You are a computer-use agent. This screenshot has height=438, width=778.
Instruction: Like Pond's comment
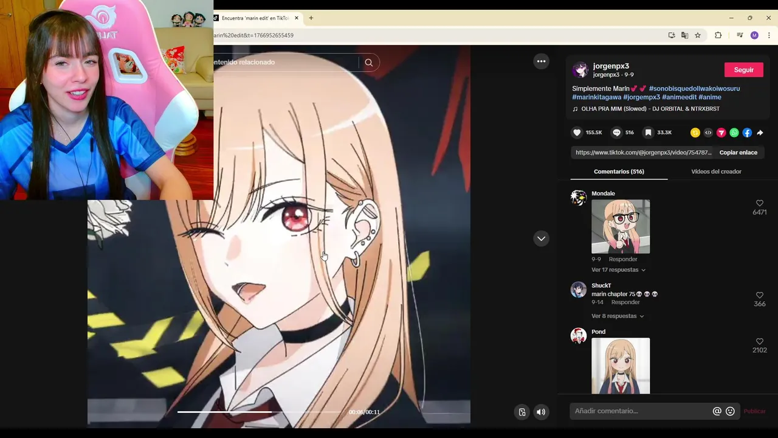pos(760,341)
